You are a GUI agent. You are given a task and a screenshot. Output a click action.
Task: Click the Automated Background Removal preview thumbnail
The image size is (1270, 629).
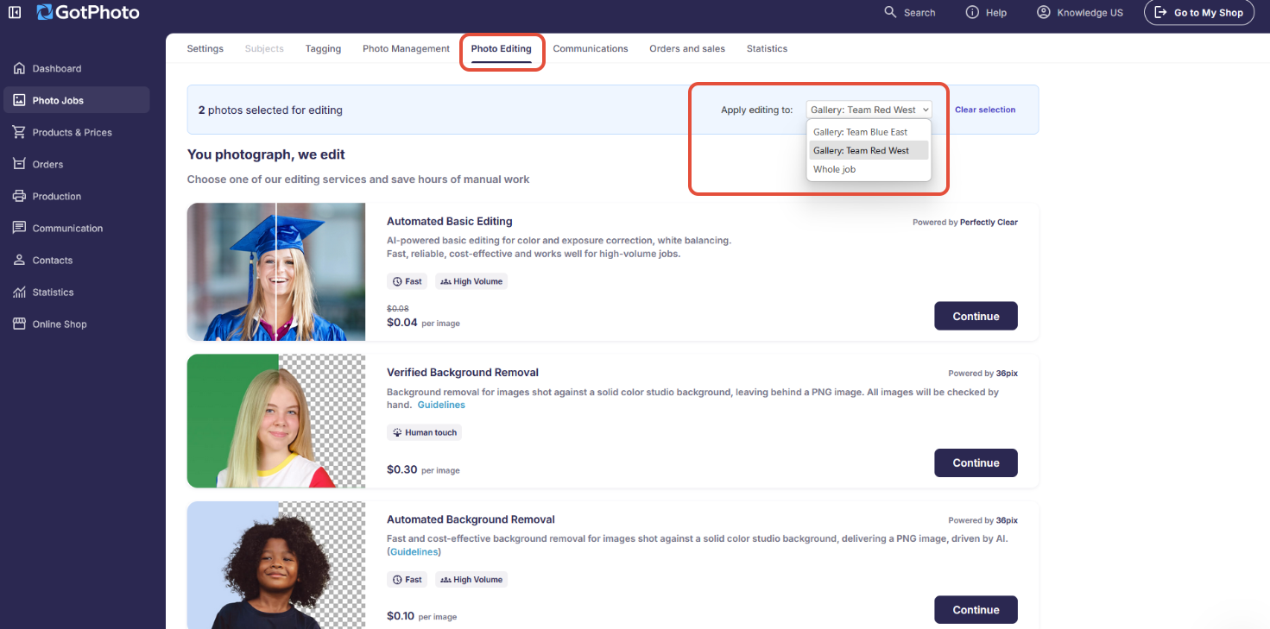[x=276, y=565]
